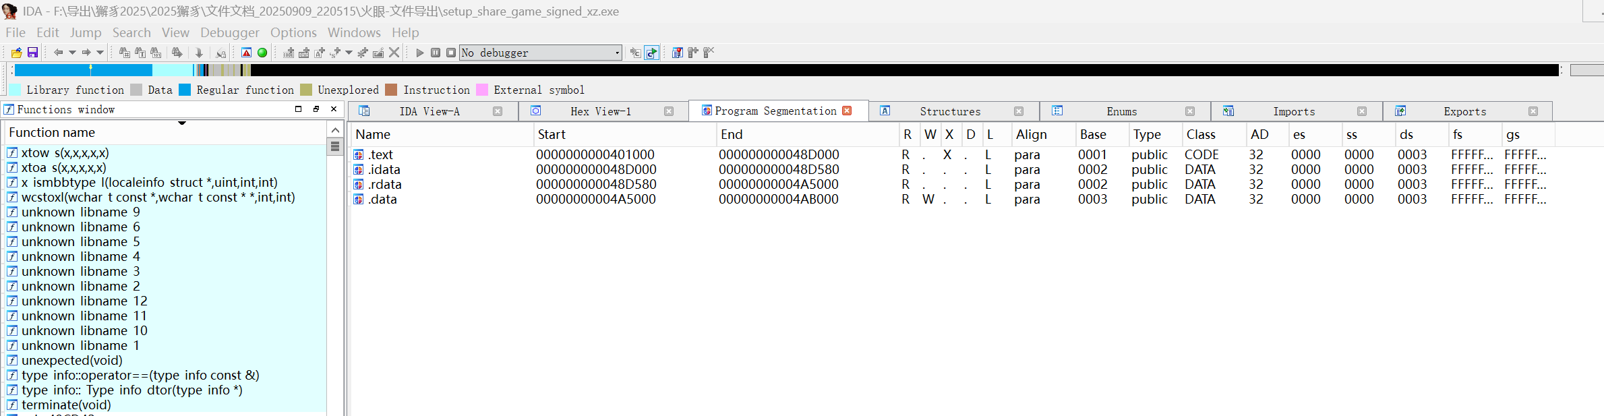Click the red warning triangle toolbar icon
This screenshot has height=416, width=1604.
(x=247, y=53)
